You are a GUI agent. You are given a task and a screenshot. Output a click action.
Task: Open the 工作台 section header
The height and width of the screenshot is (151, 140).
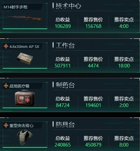pyautogui.click(x=65, y=46)
